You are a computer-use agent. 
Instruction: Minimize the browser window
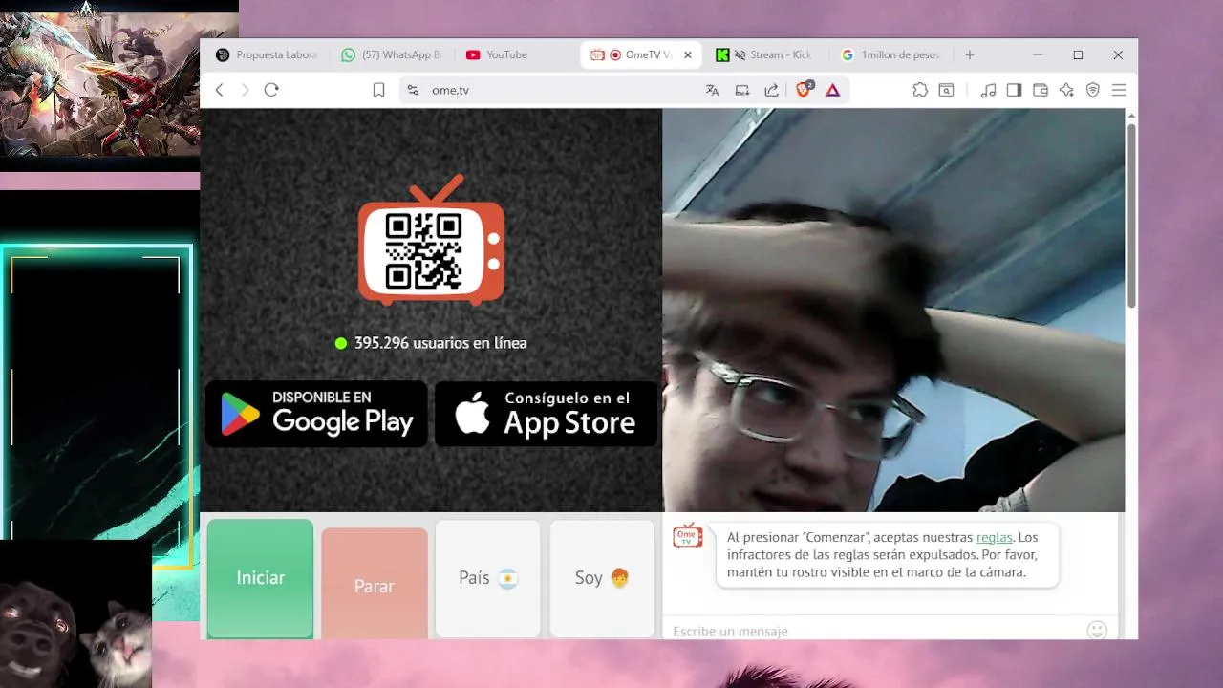click(1038, 54)
